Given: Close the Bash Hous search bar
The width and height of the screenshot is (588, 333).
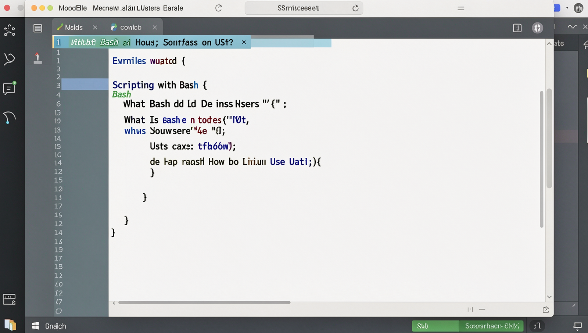Looking at the screenshot, I should coord(244,42).
